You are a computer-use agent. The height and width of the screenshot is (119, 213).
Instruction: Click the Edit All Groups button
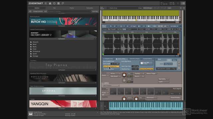click(x=148, y=8)
